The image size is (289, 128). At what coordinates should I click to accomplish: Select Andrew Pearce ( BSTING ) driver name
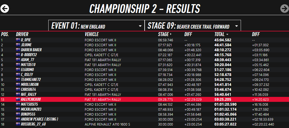coord(39,119)
